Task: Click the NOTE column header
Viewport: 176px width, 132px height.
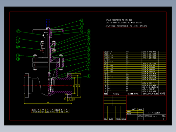Action: click(x=162, y=93)
